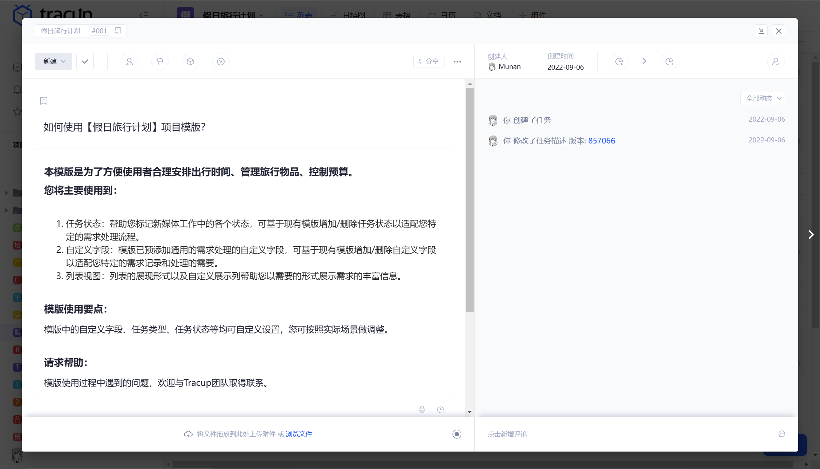The width and height of the screenshot is (820, 469).
Task: Click the assignee person icon in toolbar
Action: coord(129,61)
